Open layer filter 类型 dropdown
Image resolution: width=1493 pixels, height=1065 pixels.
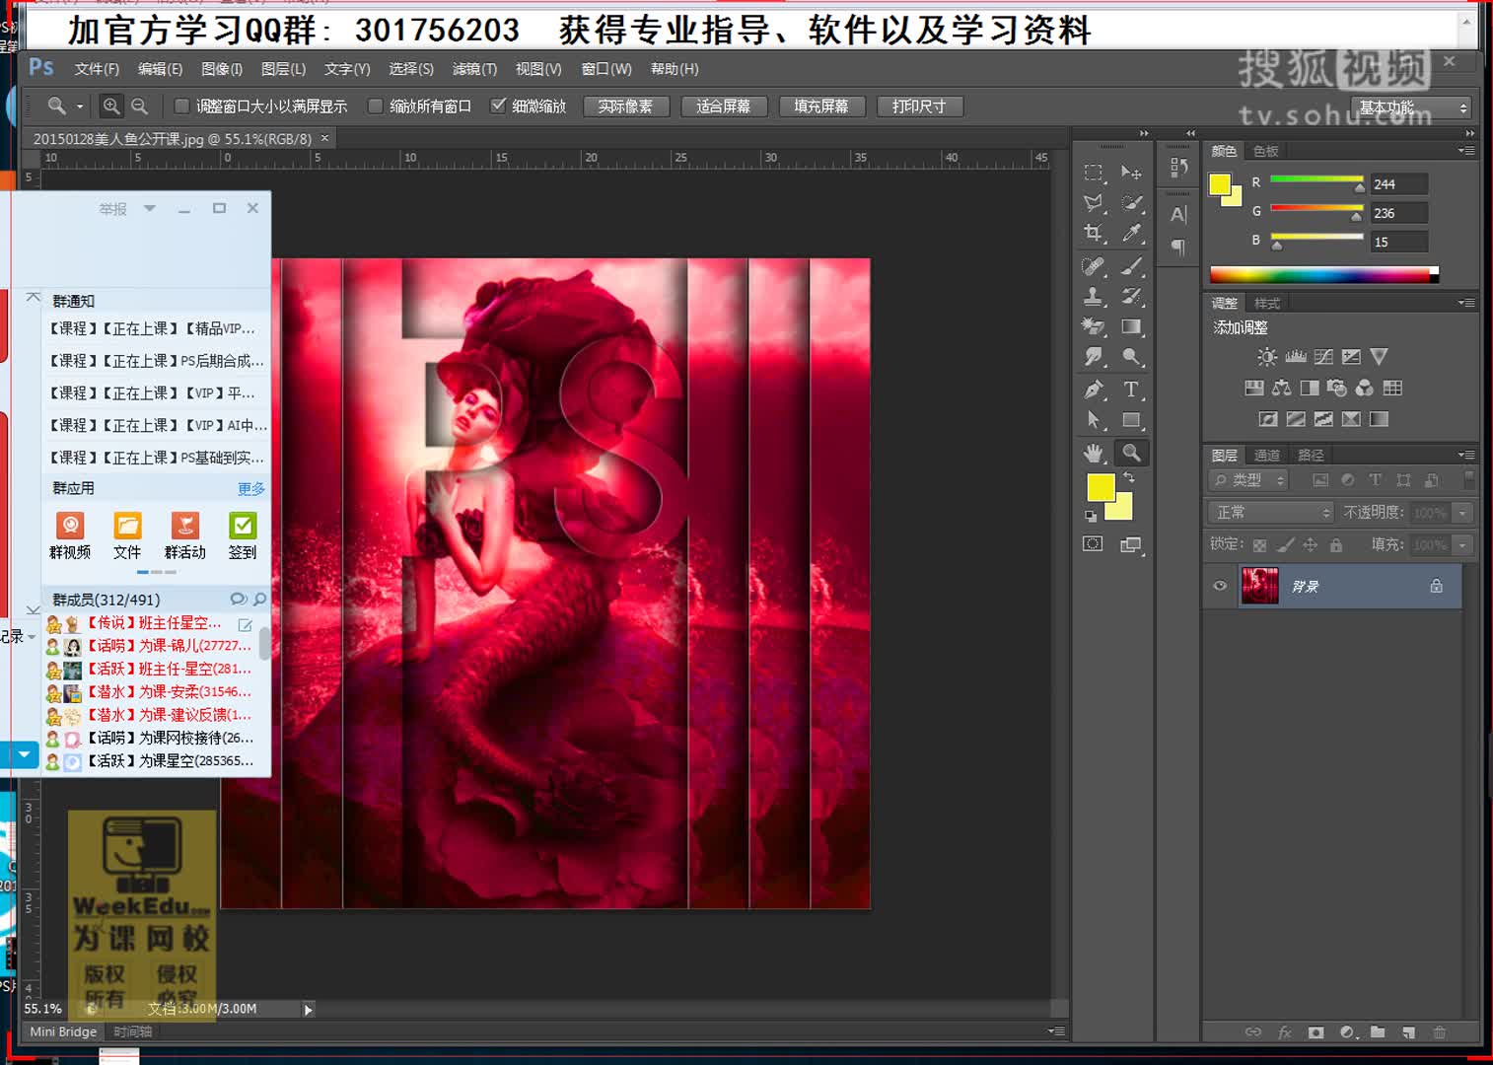click(x=1248, y=480)
